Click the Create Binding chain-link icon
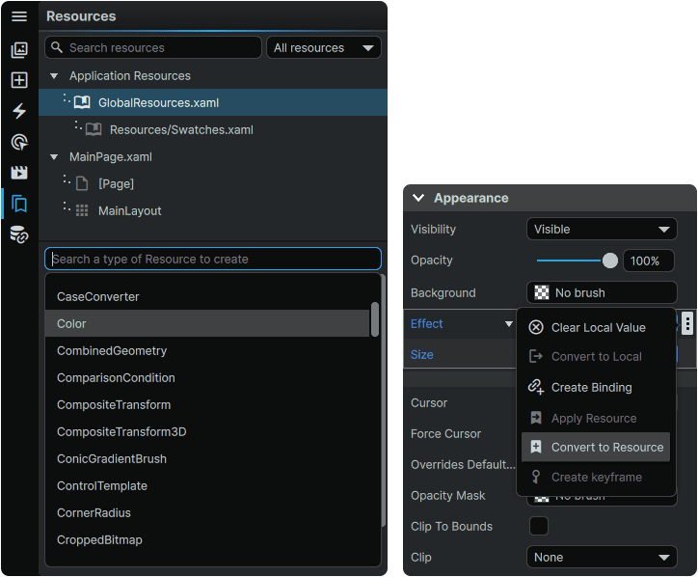 pyautogui.click(x=536, y=387)
